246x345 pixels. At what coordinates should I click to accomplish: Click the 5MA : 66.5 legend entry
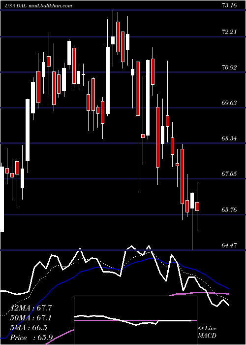point(28,328)
